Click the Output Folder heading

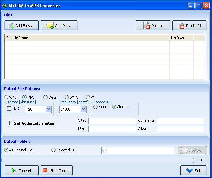[x=17, y=141]
